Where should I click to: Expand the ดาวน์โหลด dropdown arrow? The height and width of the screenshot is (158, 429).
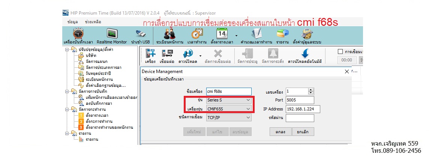200,55
